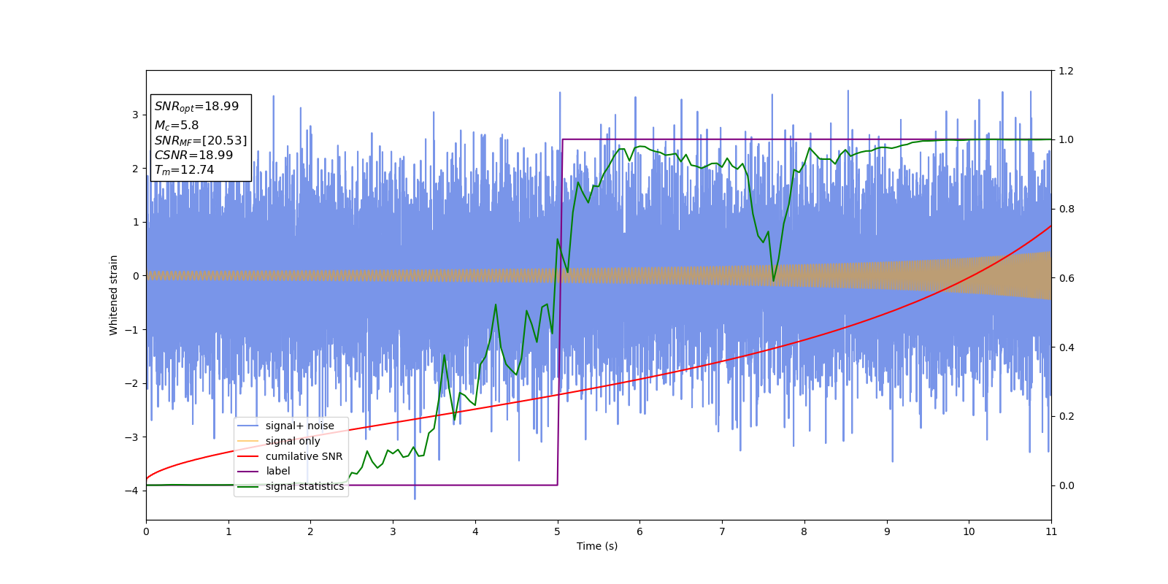Click the purple legend line for label
Screen dimensions: 1168x584
248,472
